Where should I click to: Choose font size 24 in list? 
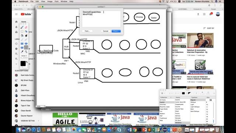(x=207, y=119)
